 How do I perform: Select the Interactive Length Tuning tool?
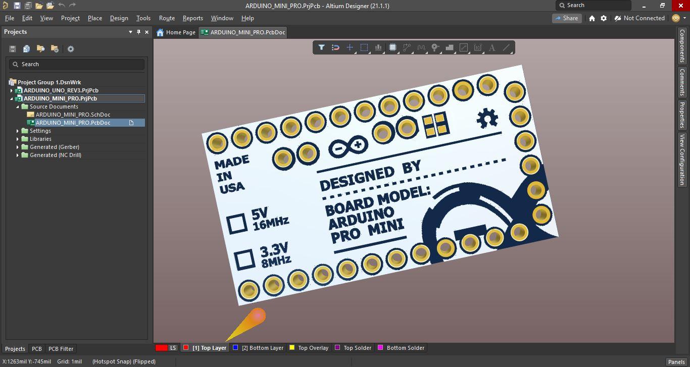point(421,47)
